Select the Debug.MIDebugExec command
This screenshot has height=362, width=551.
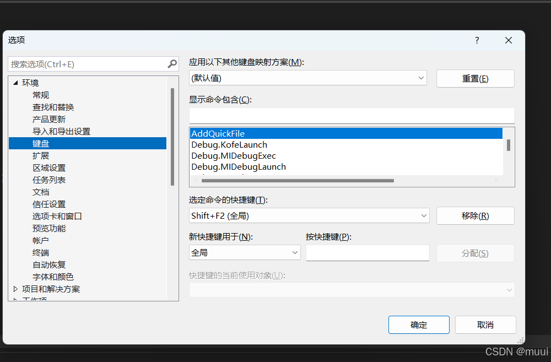[x=346, y=156]
